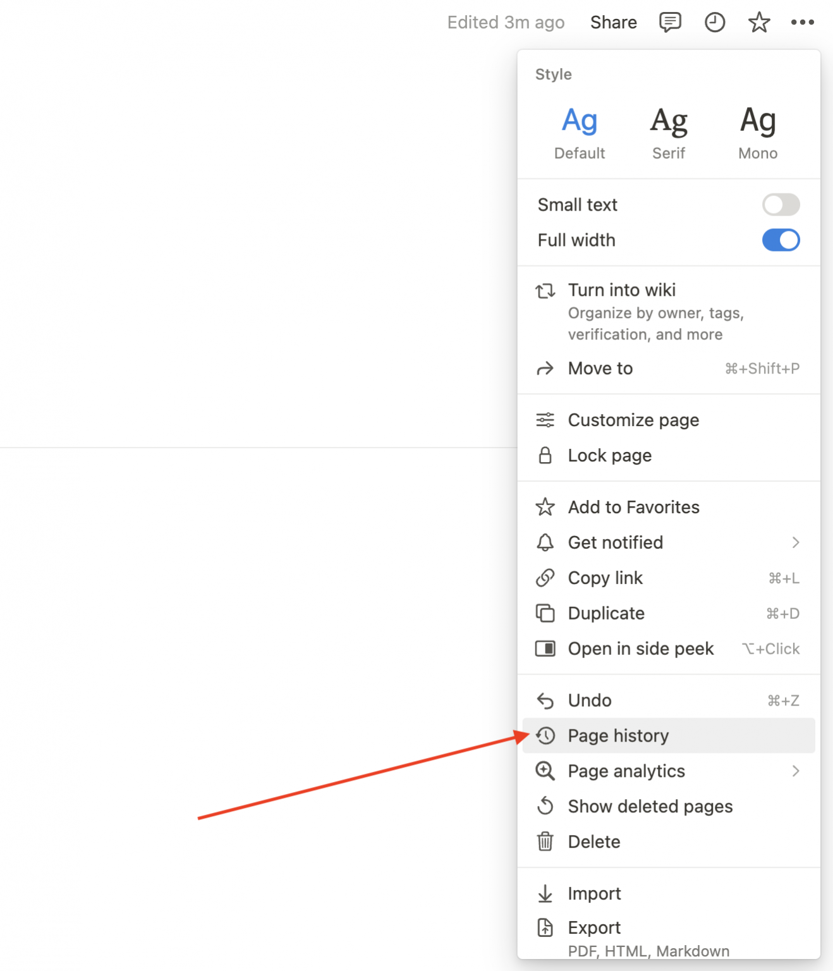Click the Import download arrow icon
Screen dimensions: 833x971
pos(545,894)
